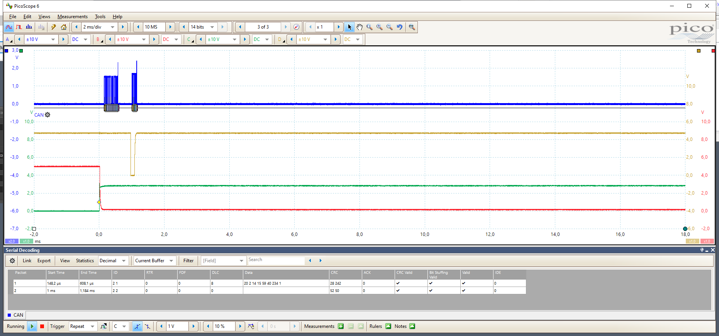Image resolution: width=719 pixels, height=336 pixels.
Task: Open 14 bits resolution dropdown
Action: [x=212, y=27]
